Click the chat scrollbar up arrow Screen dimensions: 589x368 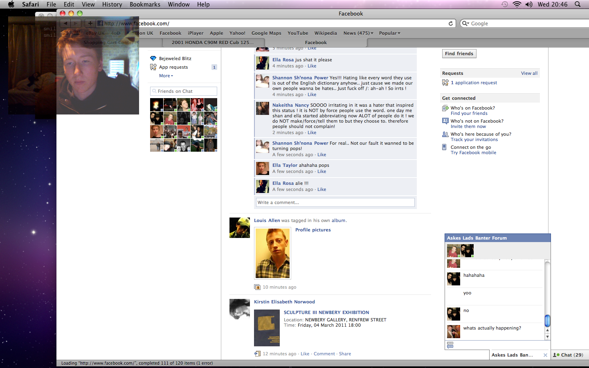coord(547,330)
